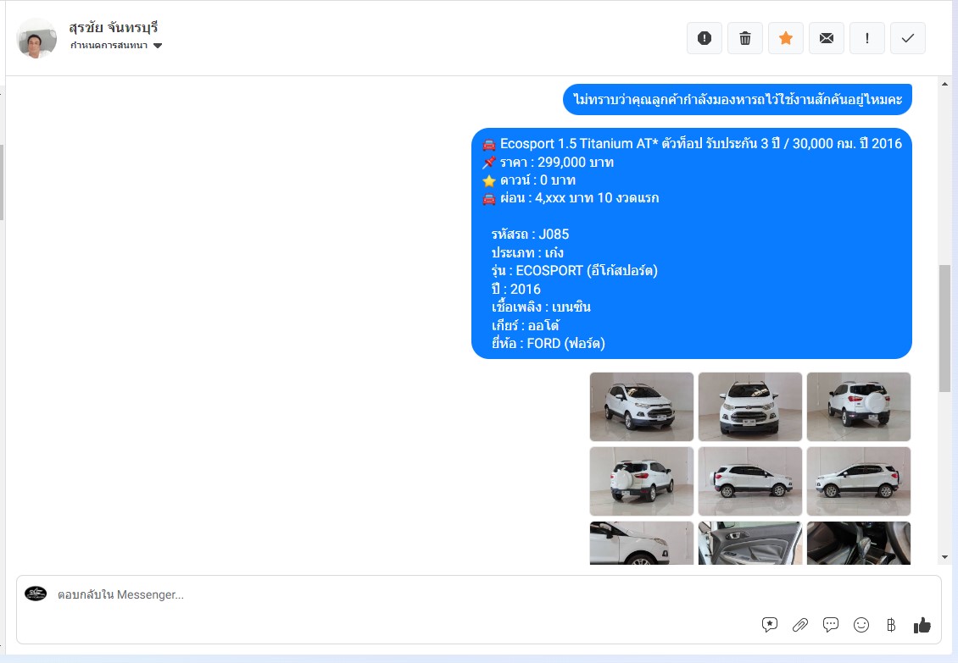
Task: Open the emoji picker smiley icon
Action: (861, 625)
